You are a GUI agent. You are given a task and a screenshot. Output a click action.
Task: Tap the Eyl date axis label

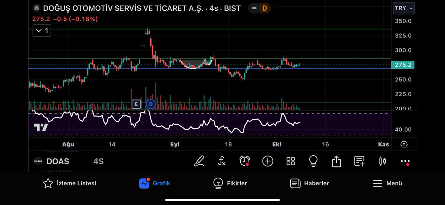175,144
